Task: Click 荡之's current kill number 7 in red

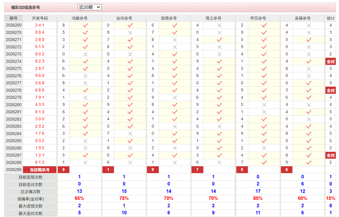Action: [x=197, y=170]
